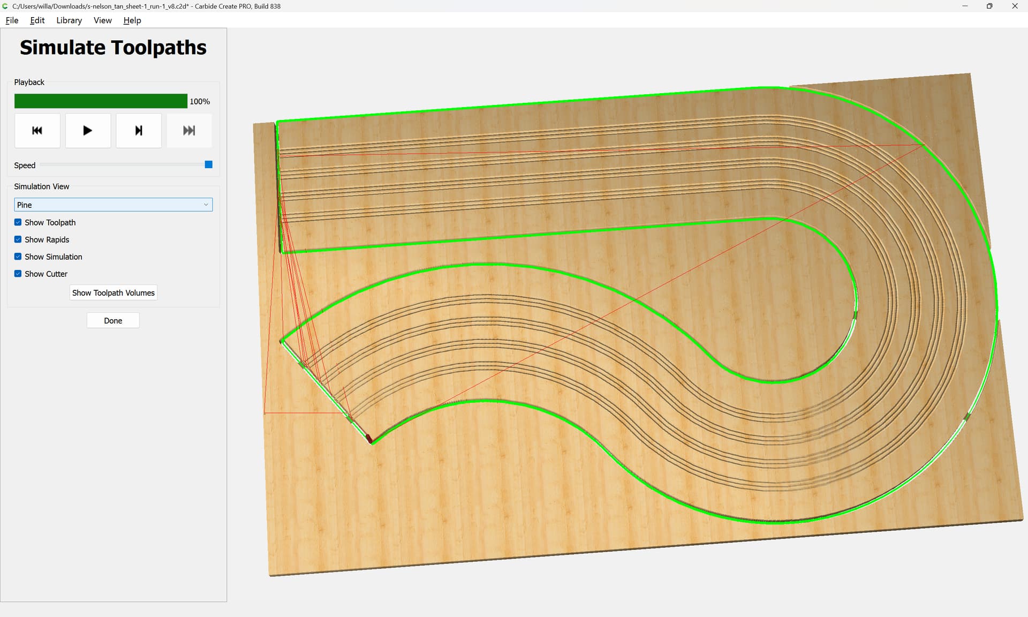Viewport: 1028px width, 617px height.
Task: Click the restore window icon
Action: tap(989, 6)
